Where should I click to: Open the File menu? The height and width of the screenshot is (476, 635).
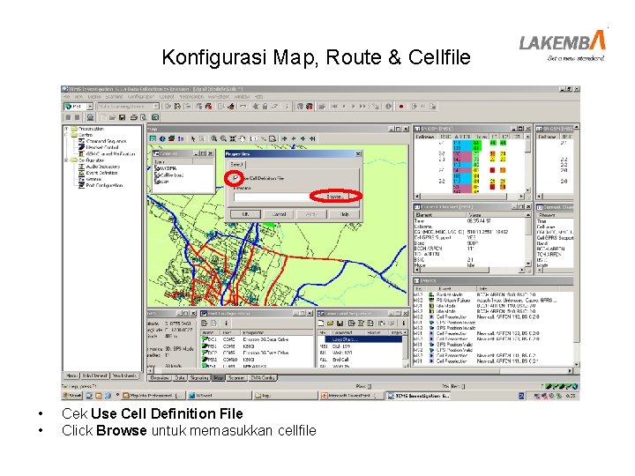click(67, 97)
